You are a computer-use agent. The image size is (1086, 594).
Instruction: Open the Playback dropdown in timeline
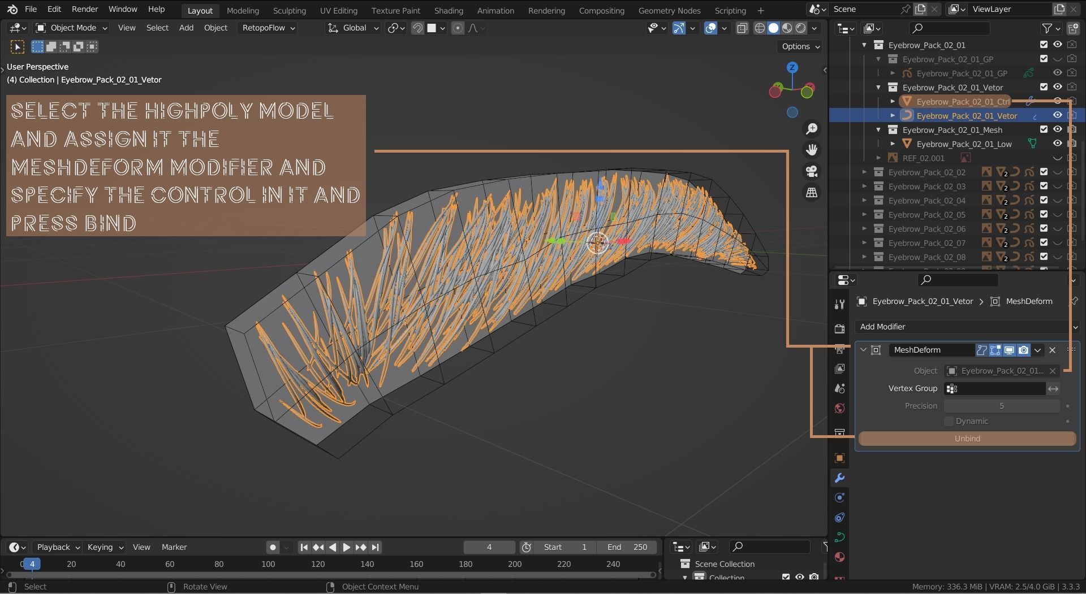(x=57, y=547)
